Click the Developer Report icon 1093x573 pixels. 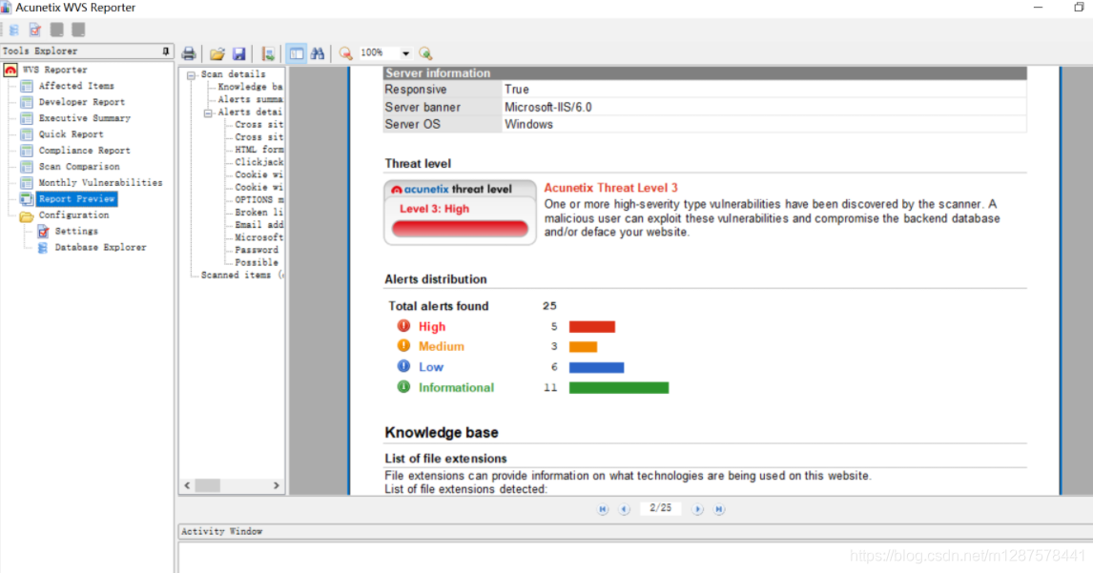(x=27, y=102)
